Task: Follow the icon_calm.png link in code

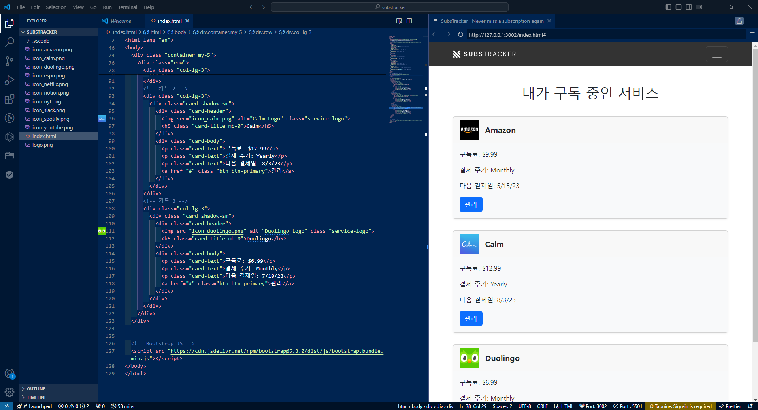Action: [x=211, y=119]
